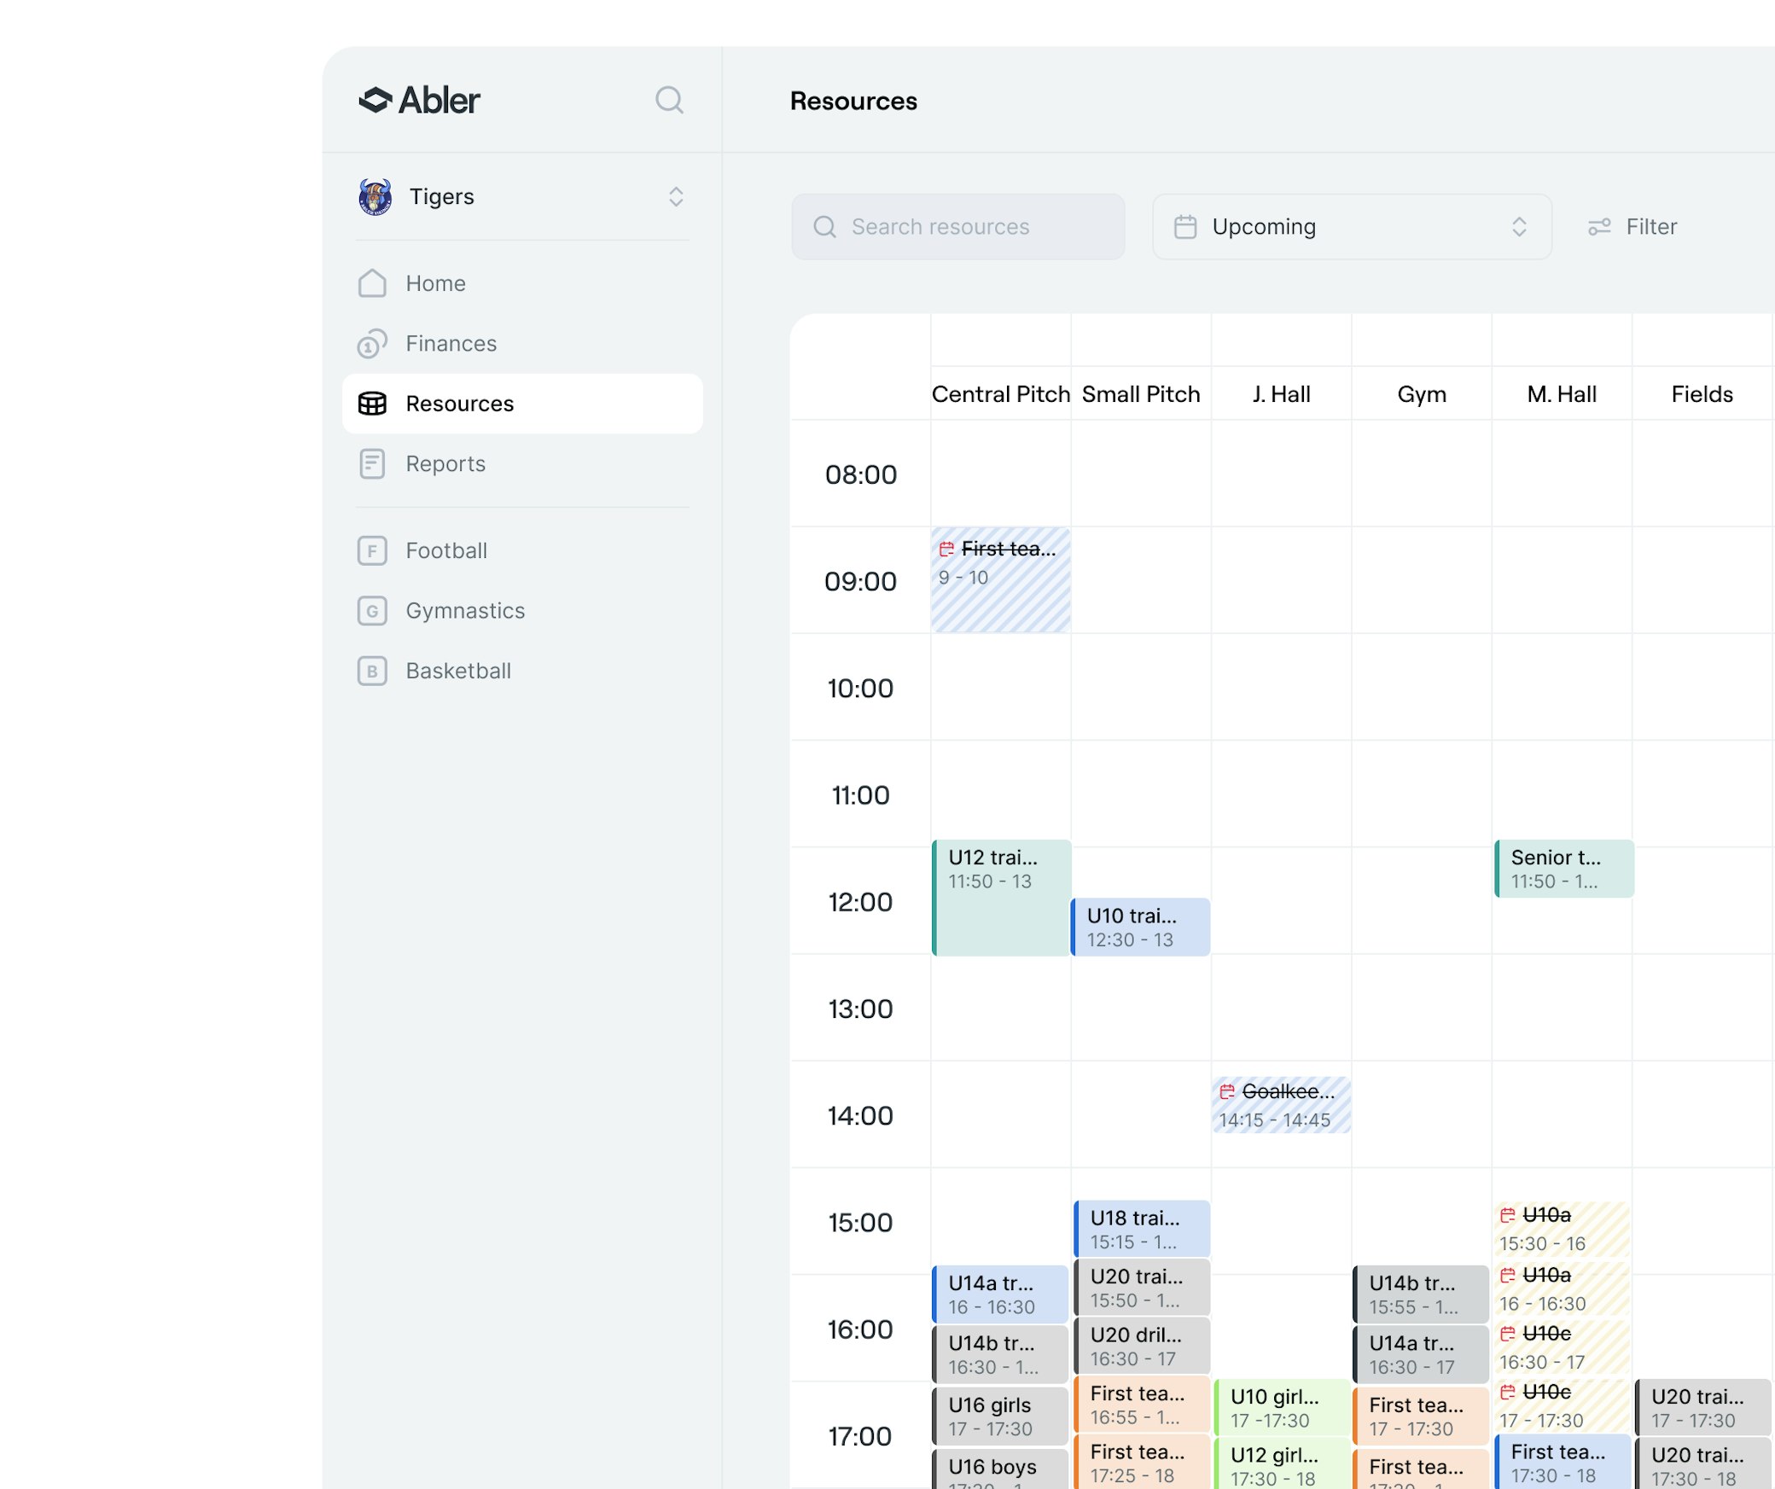Screen dimensions: 1775x1489
Task: Click the Central Pitch column header
Action: click(x=1000, y=394)
